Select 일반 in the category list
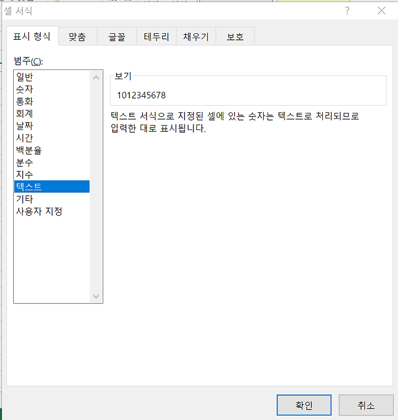This screenshot has width=398, height=420. click(x=52, y=77)
